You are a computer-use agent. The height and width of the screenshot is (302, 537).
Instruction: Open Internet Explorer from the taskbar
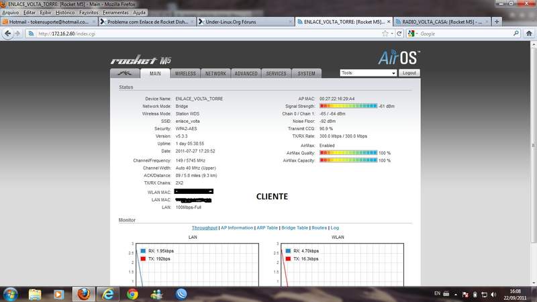(108, 294)
